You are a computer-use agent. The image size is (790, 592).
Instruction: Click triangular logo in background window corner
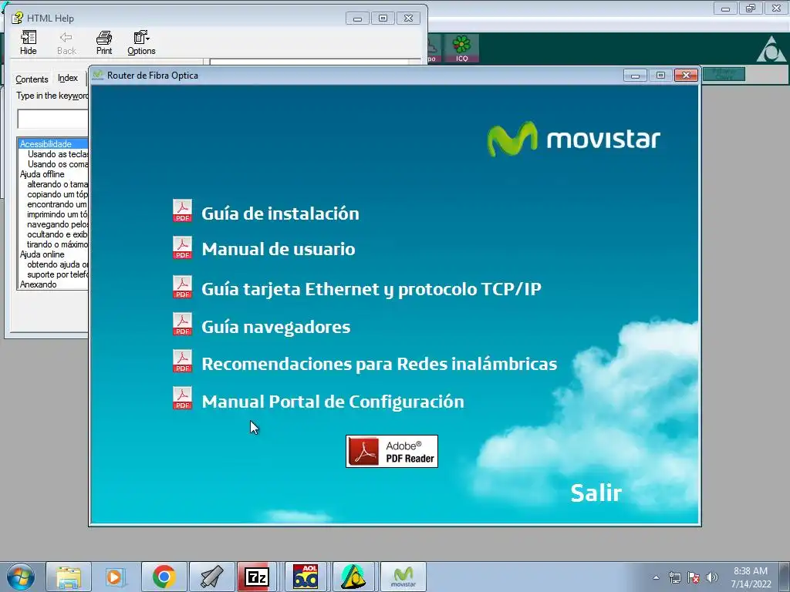click(x=771, y=49)
